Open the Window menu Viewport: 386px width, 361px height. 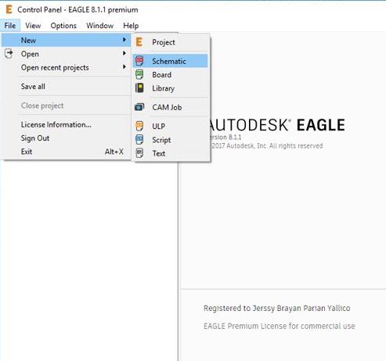(99, 26)
